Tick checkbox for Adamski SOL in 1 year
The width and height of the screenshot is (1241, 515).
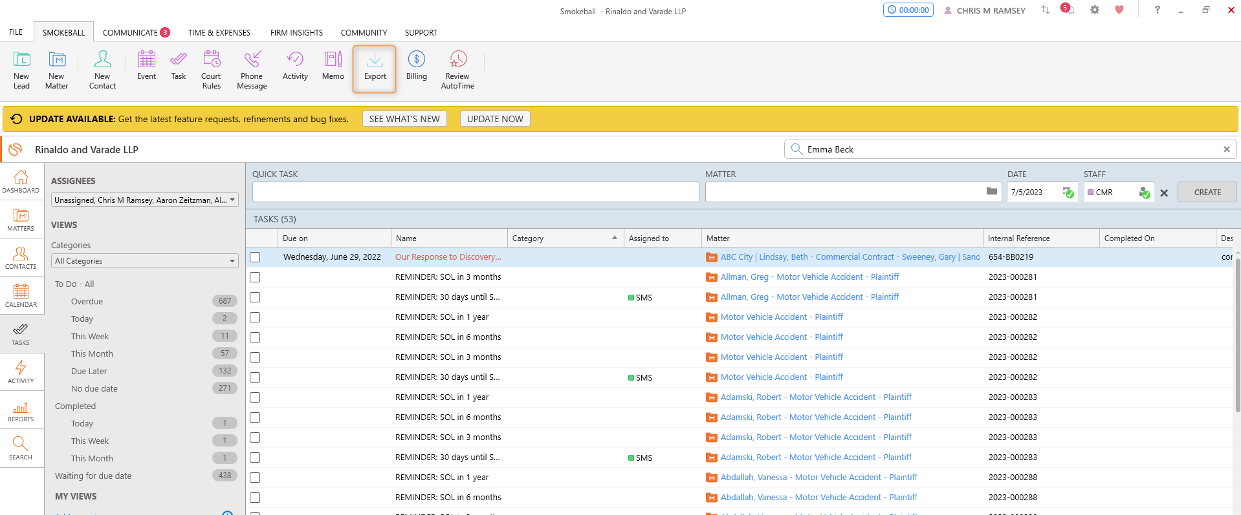pos(255,397)
